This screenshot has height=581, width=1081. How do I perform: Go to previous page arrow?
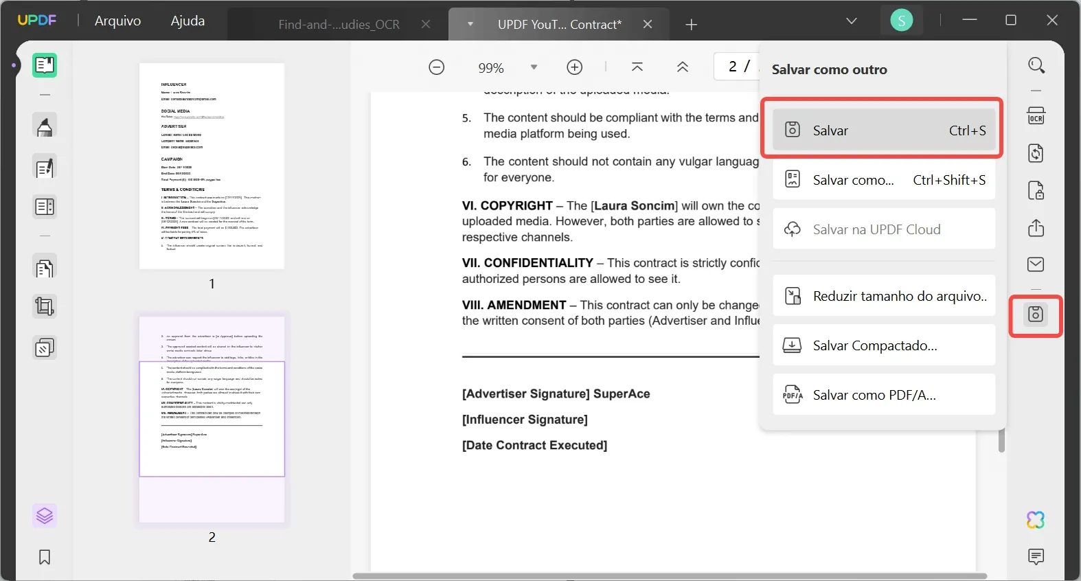(683, 67)
